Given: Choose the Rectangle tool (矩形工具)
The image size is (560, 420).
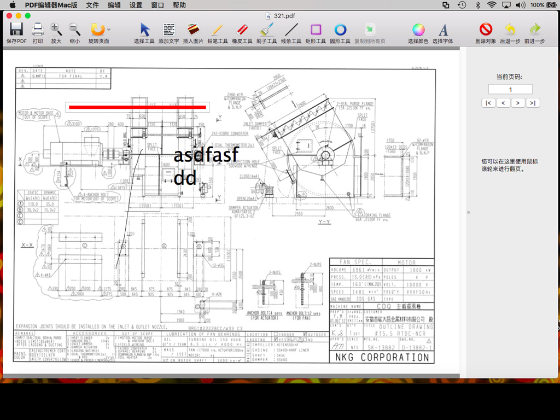Looking at the screenshot, I should 316,30.
